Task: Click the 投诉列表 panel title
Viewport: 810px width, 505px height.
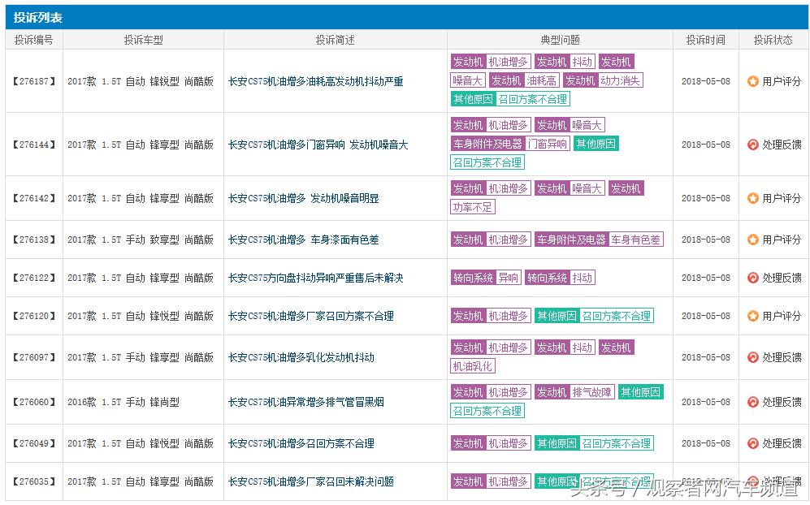Action: 37,18
